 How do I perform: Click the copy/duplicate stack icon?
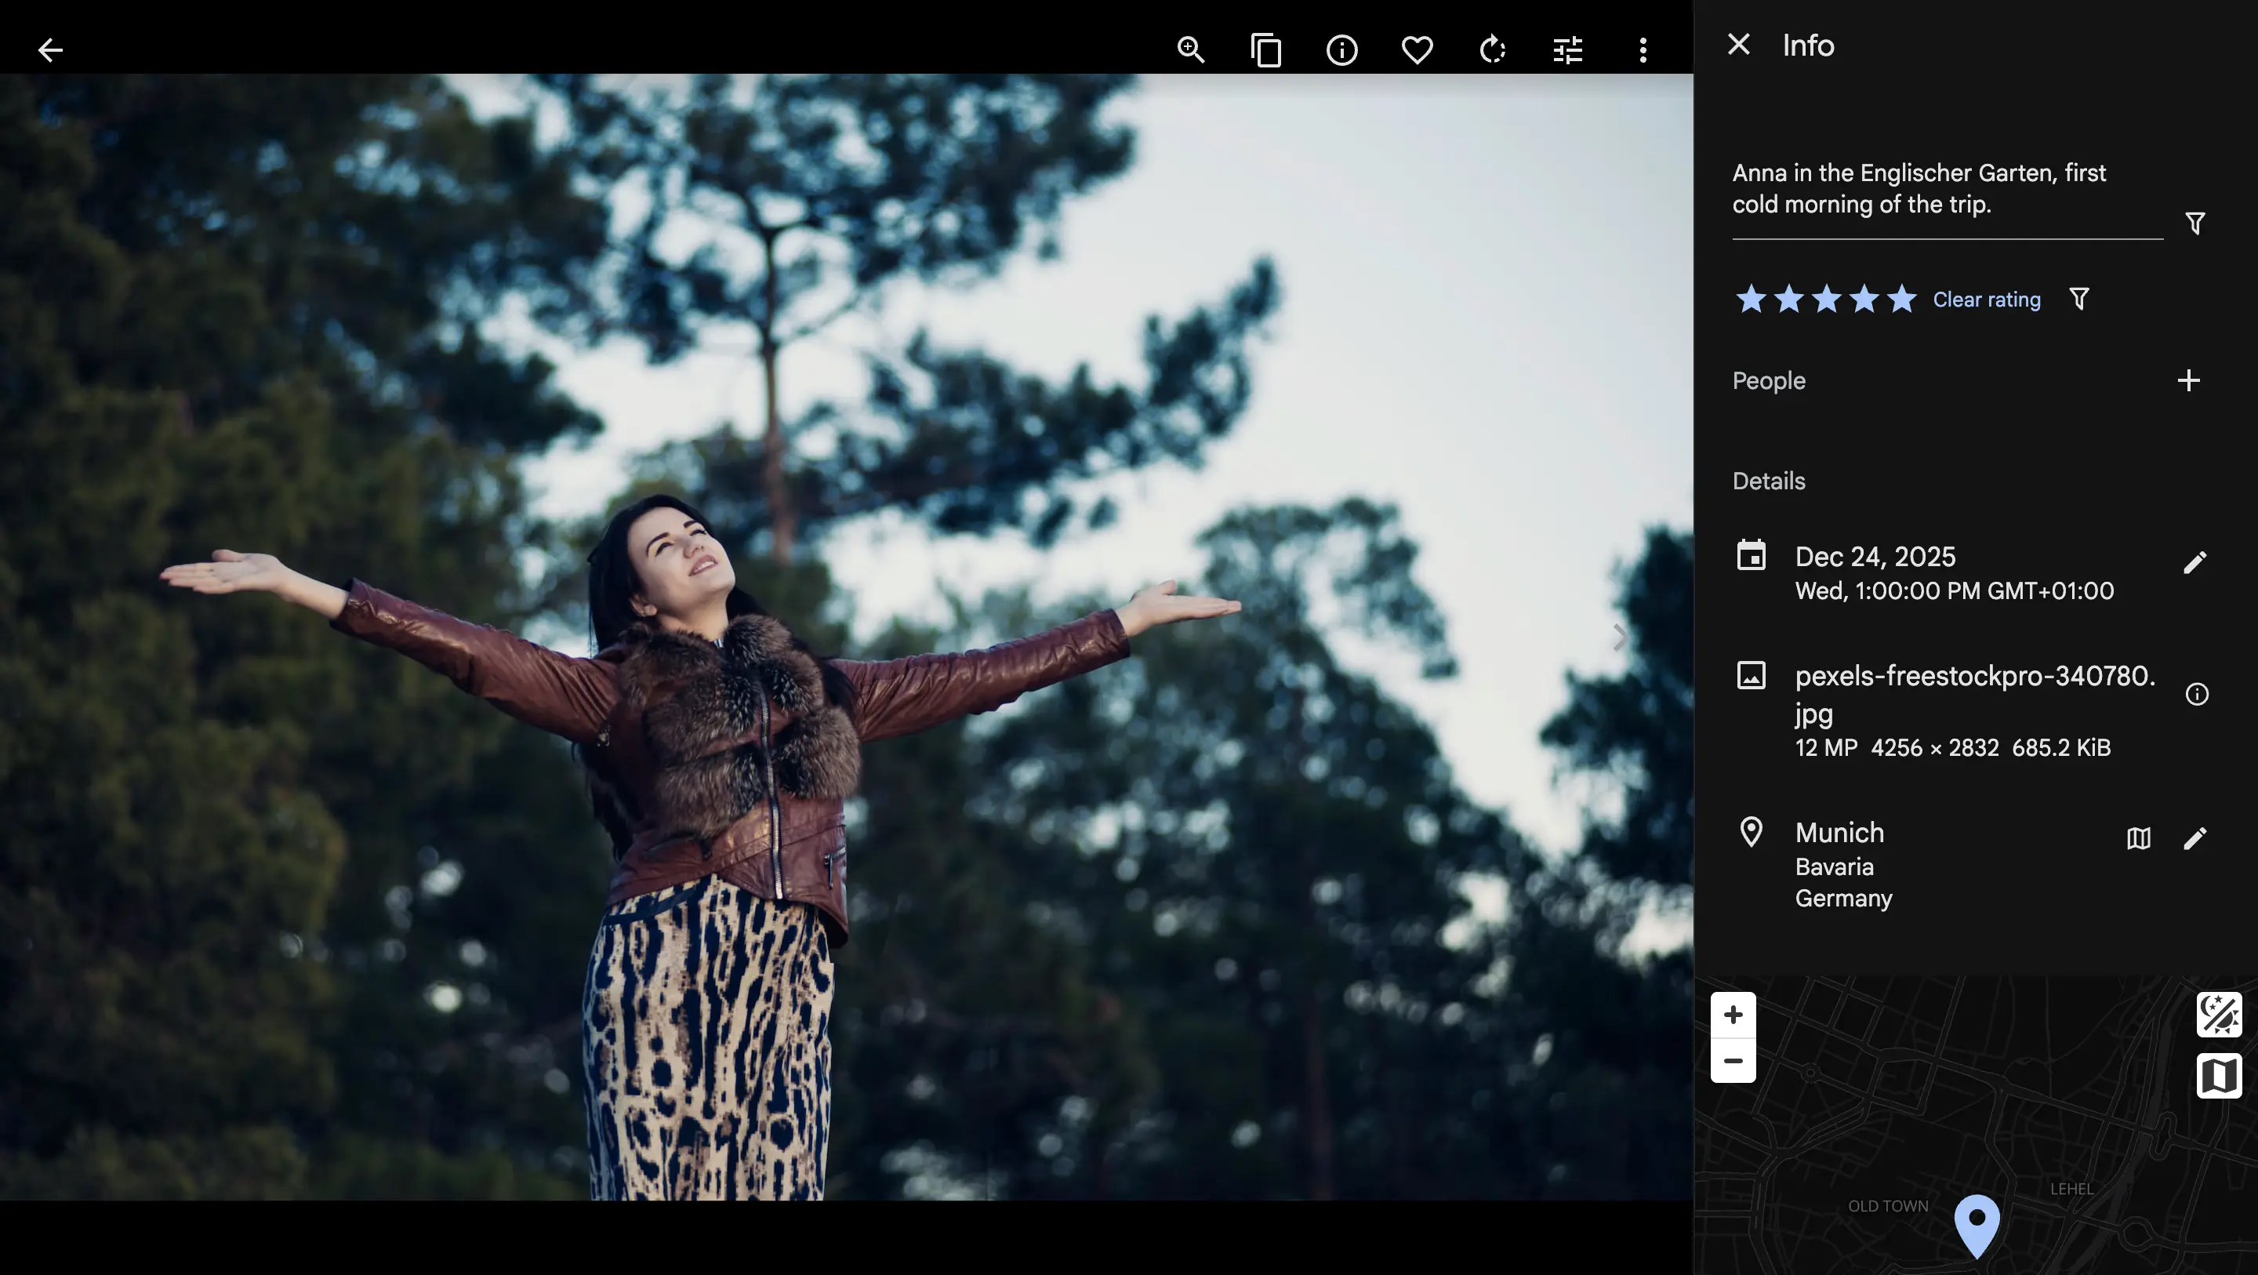pos(1265,50)
